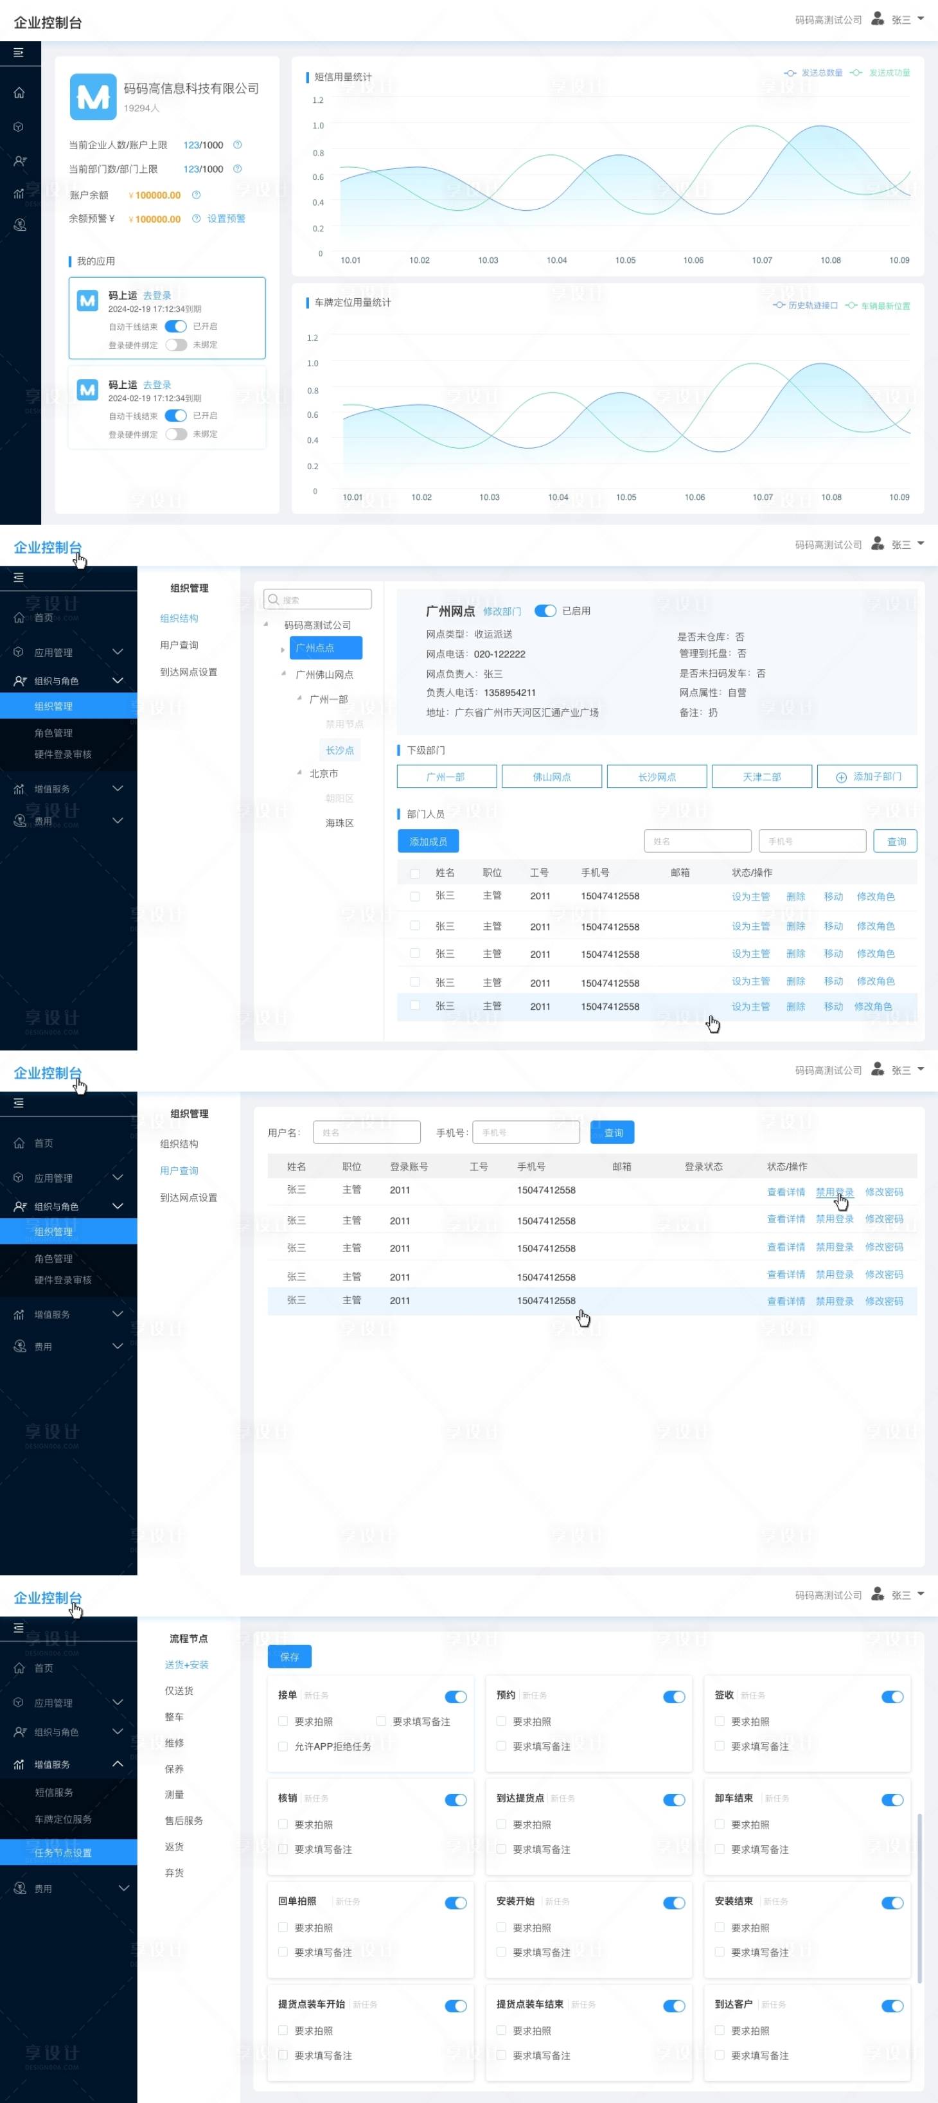Toggle 自动干线结束 switch in the highlighted 码上运 card
The width and height of the screenshot is (938, 2103).
click(x=175, y=326)
